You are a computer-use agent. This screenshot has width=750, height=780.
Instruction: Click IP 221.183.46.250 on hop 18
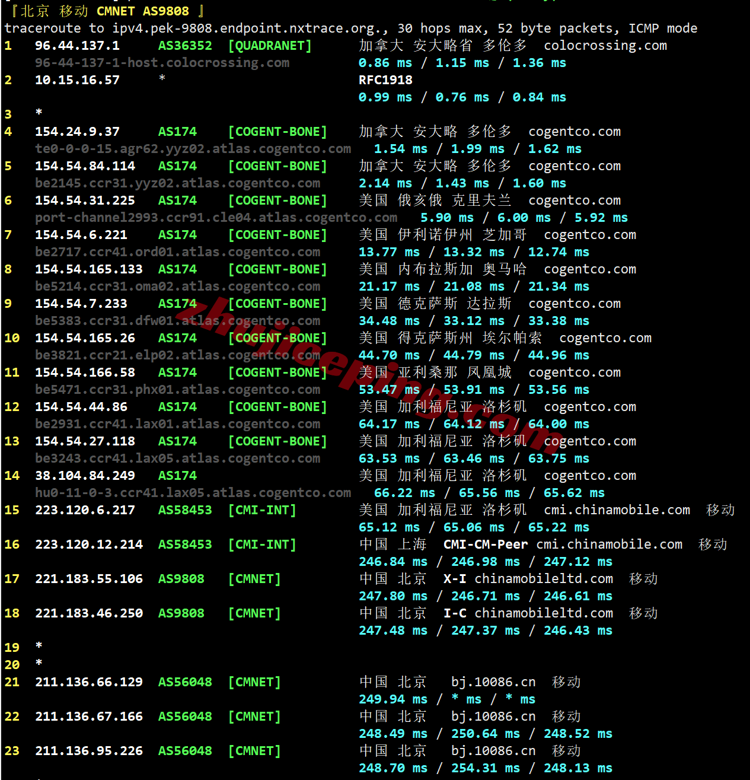[x=89, y=613]
